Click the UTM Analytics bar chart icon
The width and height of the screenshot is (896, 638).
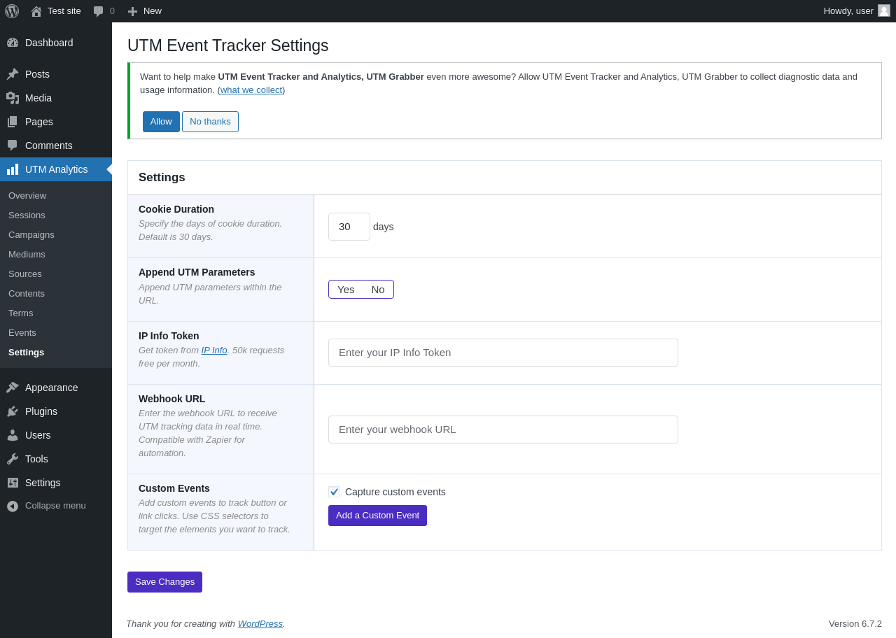pos(13,169)
